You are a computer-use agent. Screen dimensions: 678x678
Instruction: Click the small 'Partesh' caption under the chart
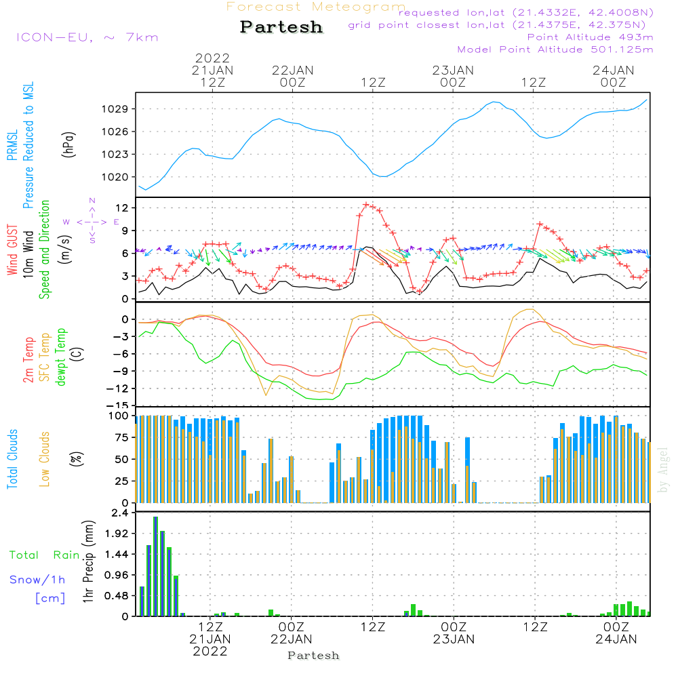point(313,656)
